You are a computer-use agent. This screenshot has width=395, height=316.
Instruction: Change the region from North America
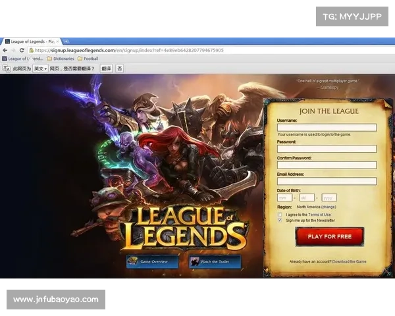coord(329,207)
